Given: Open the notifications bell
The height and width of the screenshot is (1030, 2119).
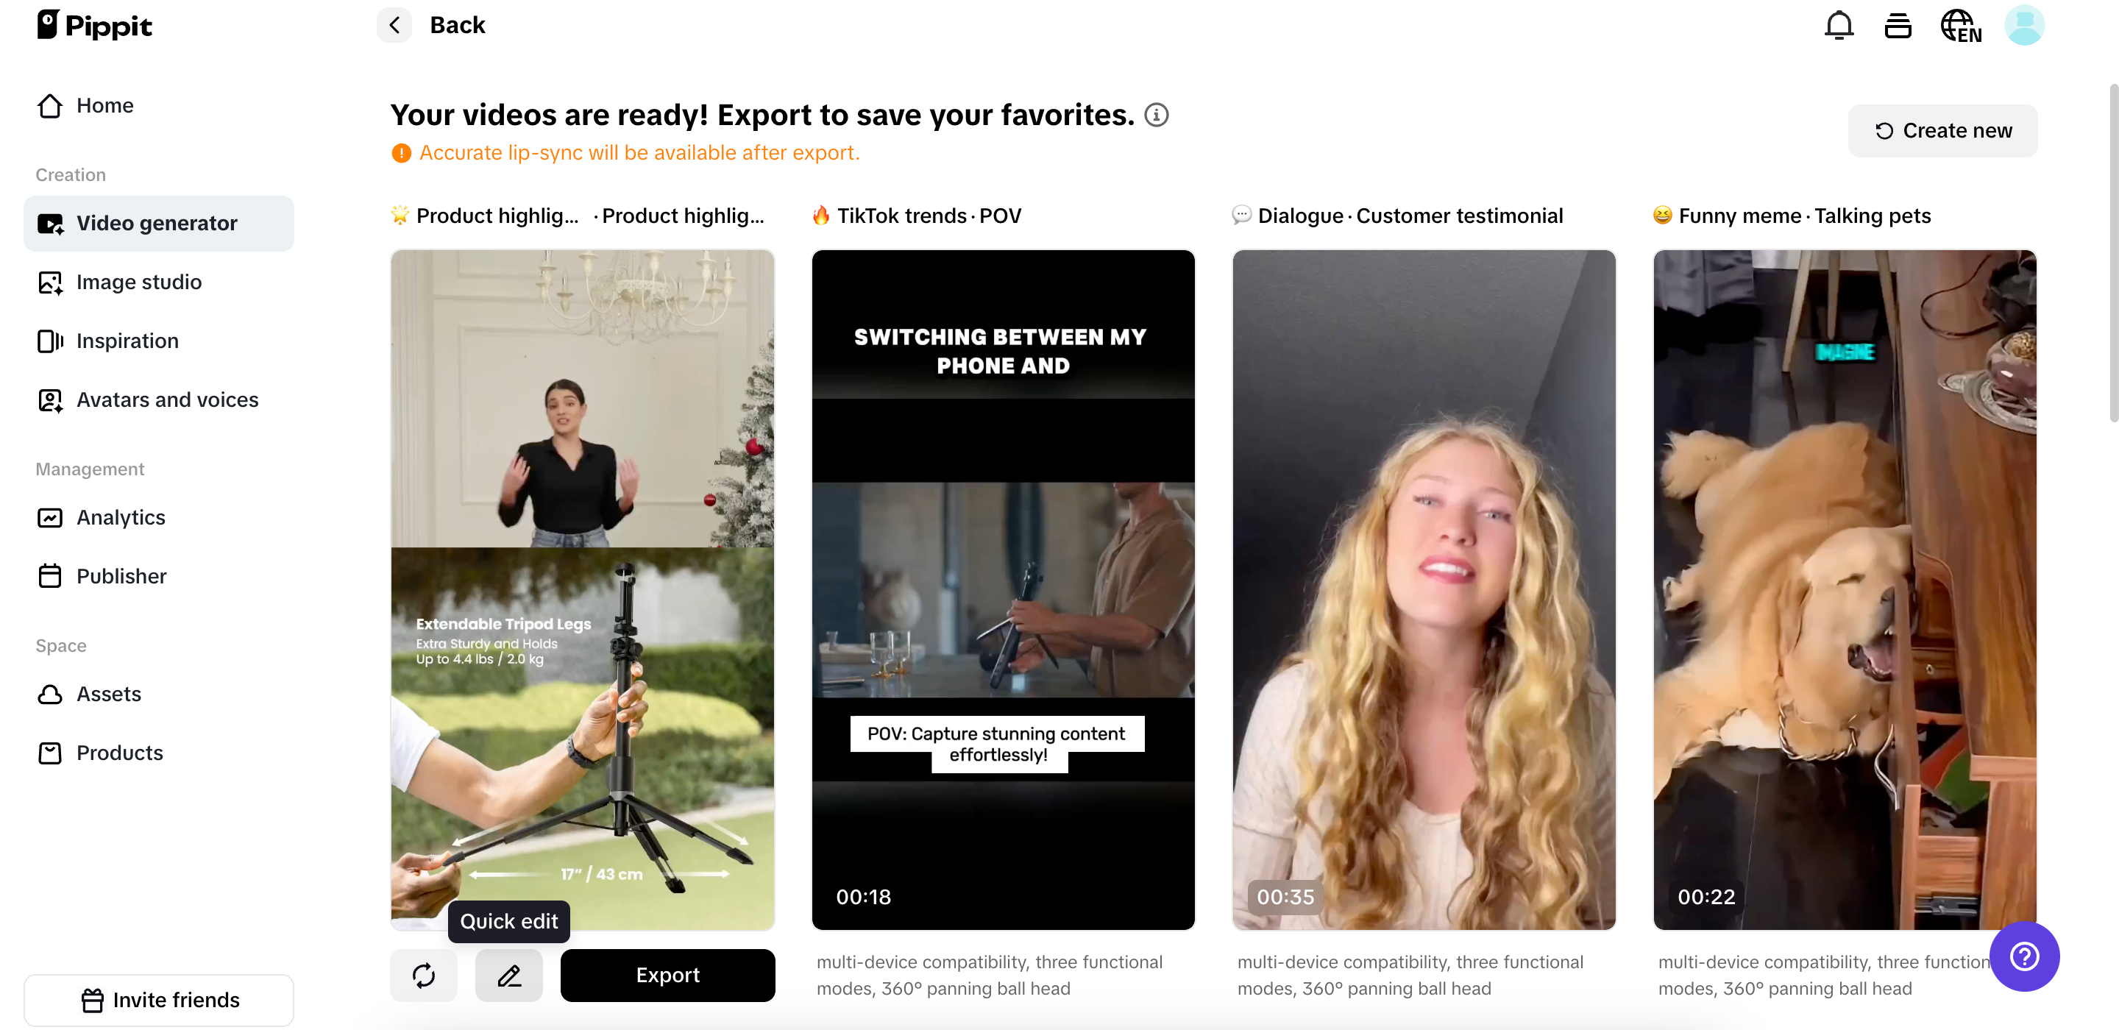Looking at the screenshot, I should (x=1839, y=25).
